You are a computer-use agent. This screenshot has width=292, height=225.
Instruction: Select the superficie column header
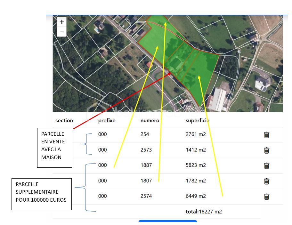198,120
